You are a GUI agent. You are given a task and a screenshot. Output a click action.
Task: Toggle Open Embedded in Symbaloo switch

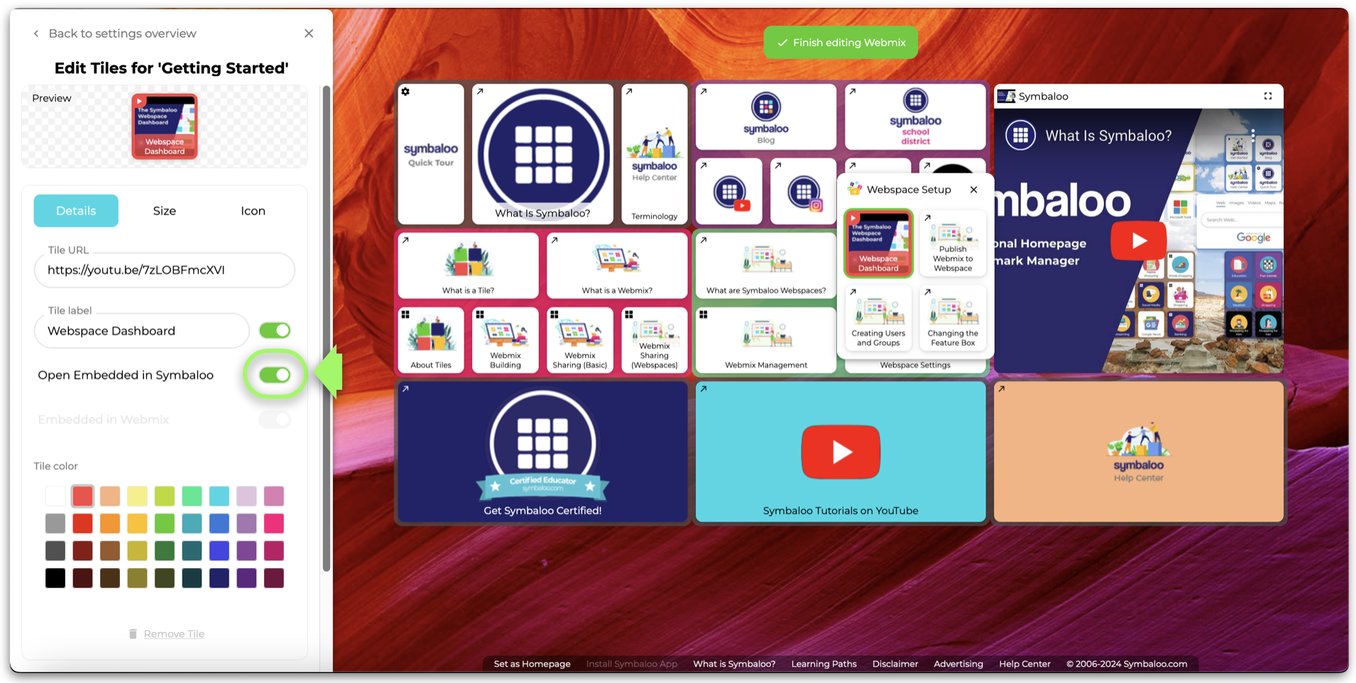(275, 375)
